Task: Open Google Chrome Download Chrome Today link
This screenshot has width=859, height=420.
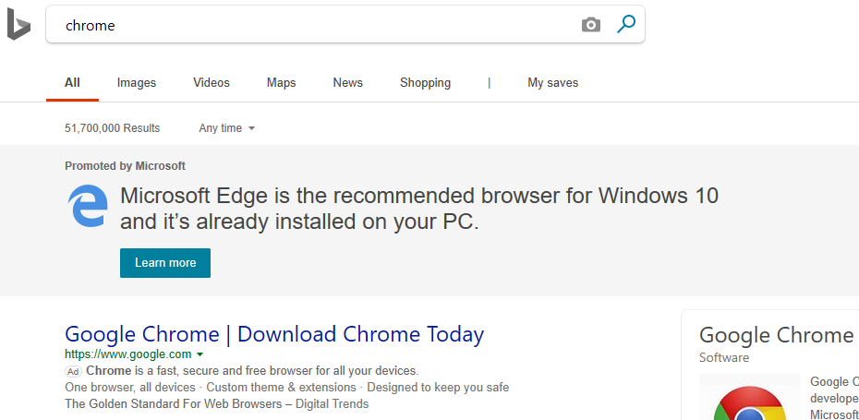Action: 274,334
